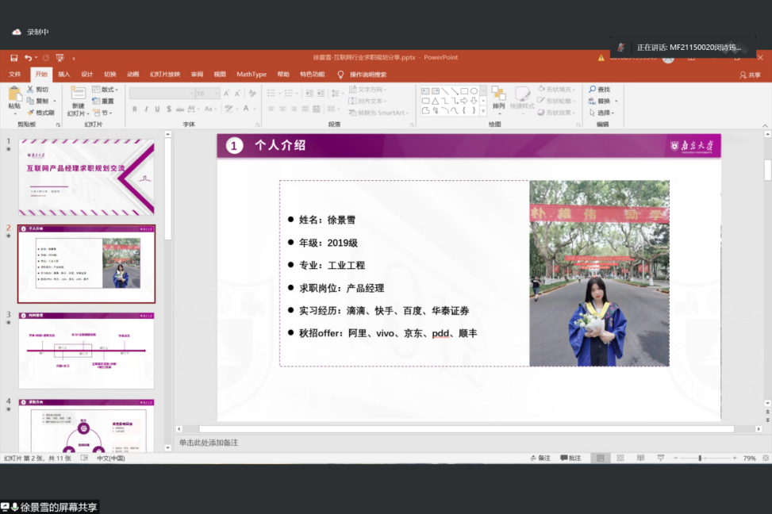Image resolution: width=772 pixels, height=514 pixels.
Task: Open the Insert (插入) ribbon tab
Action: (64, 75)
